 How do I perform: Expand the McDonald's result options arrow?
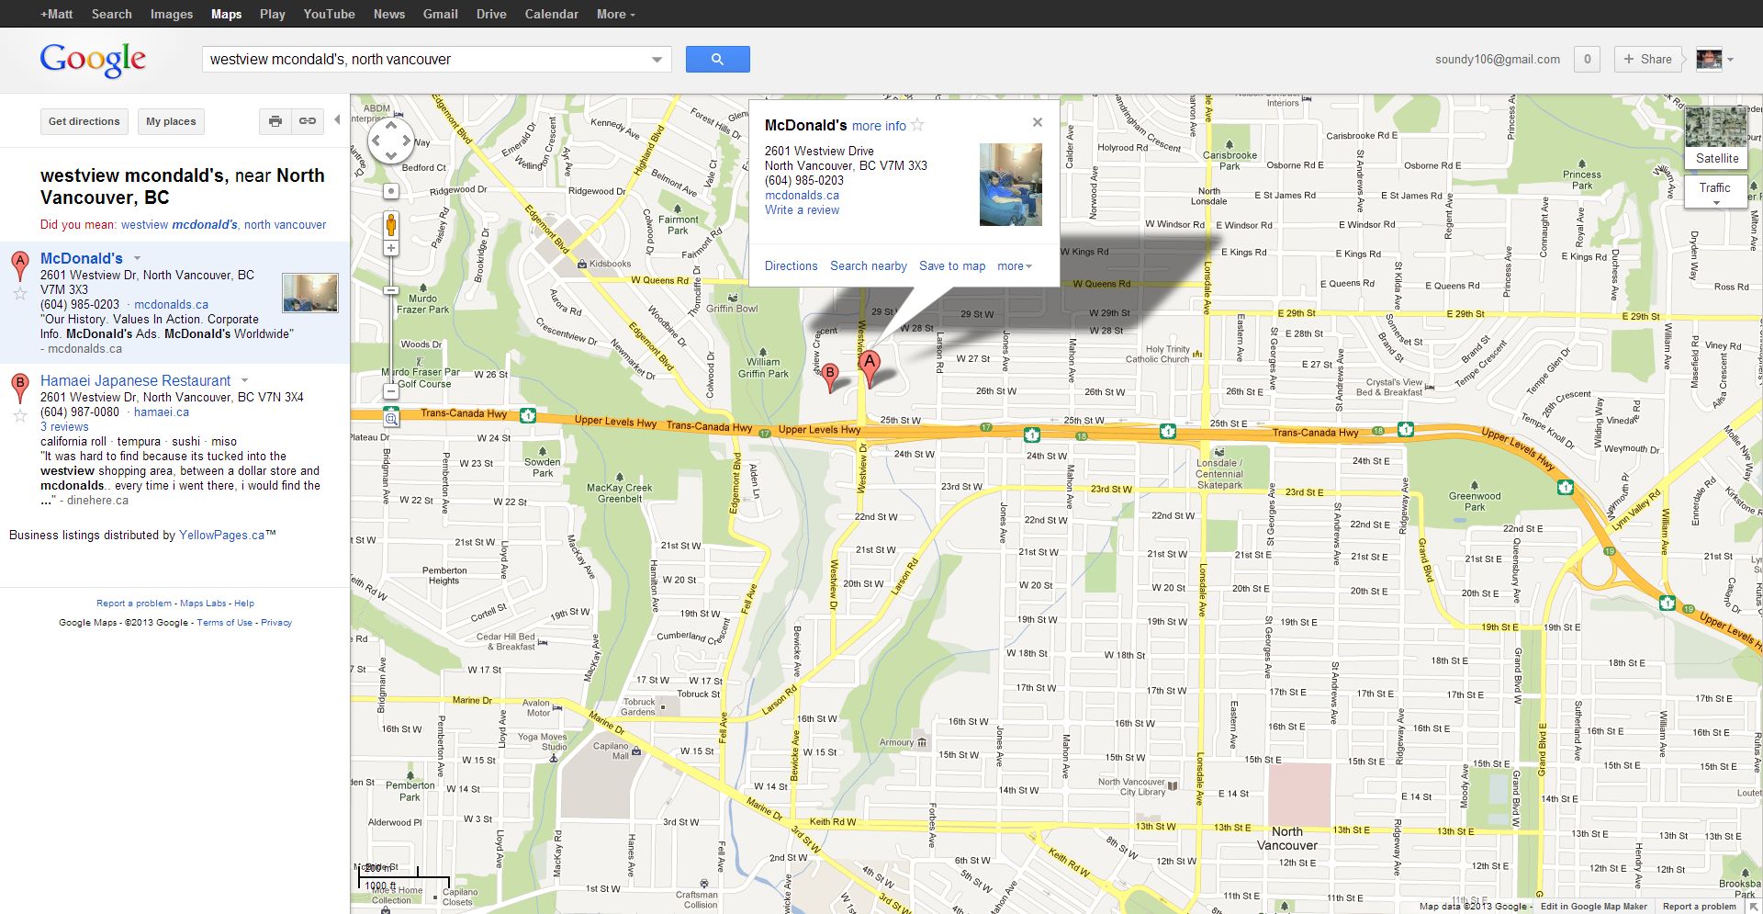pyautogui.click(x=138, y=259)
